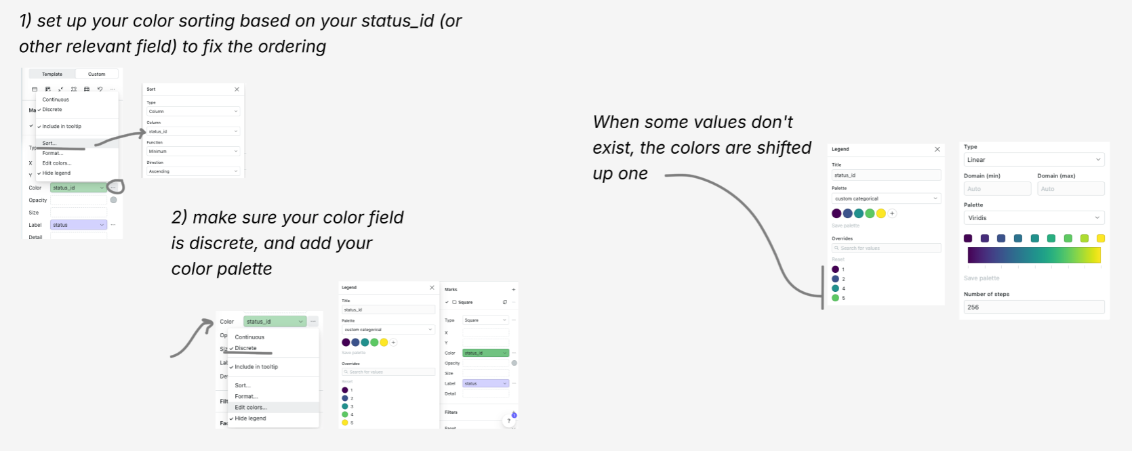Screen dimensions: 1132x451
Task: Switch to the Custom tab
Action: [96, 74]
